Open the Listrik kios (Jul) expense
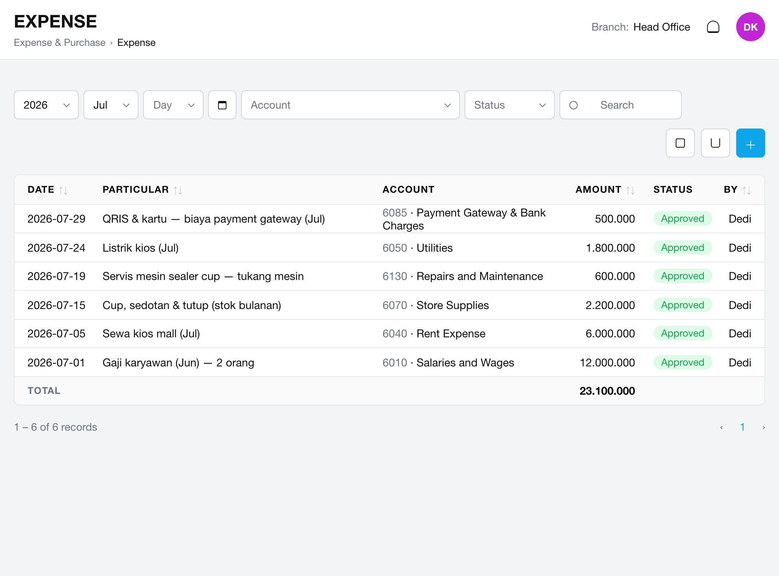779x576 pixels. click(x=140, y=248)
